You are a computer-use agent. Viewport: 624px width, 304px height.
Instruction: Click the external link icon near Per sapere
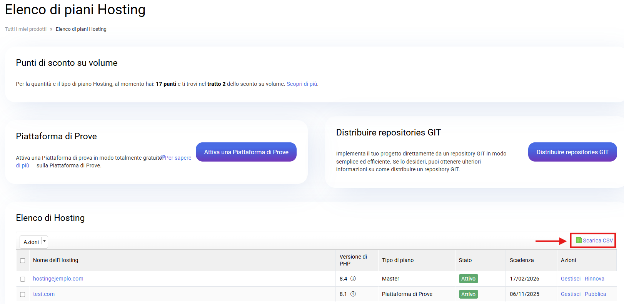(x=163, y=157)
